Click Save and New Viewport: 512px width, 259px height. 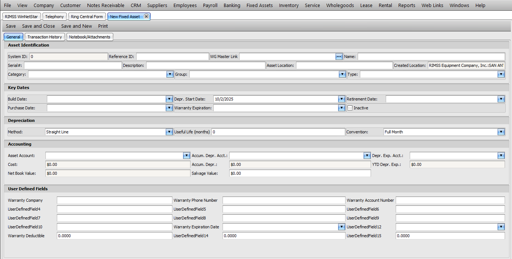tap(76, 26)
